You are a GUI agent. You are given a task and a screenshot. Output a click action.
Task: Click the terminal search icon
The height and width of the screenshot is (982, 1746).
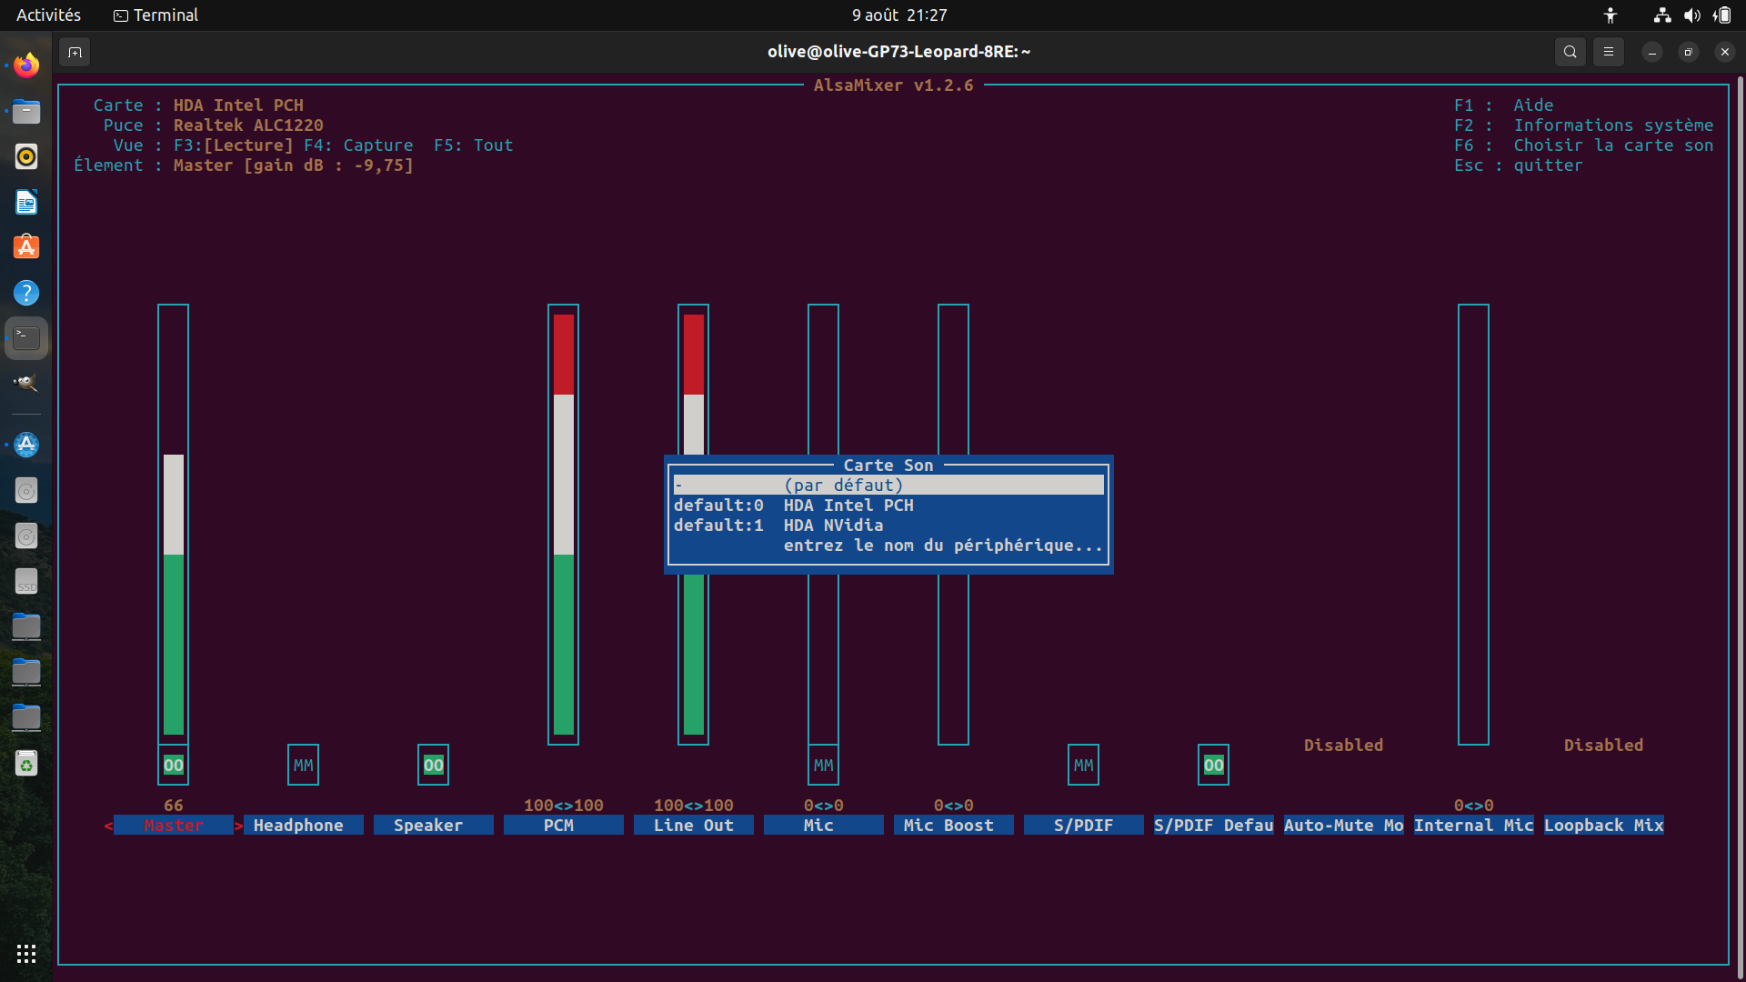pos(1570,52)
